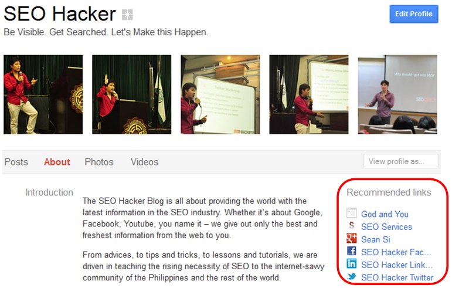Switch to the Posts tab

16,162
